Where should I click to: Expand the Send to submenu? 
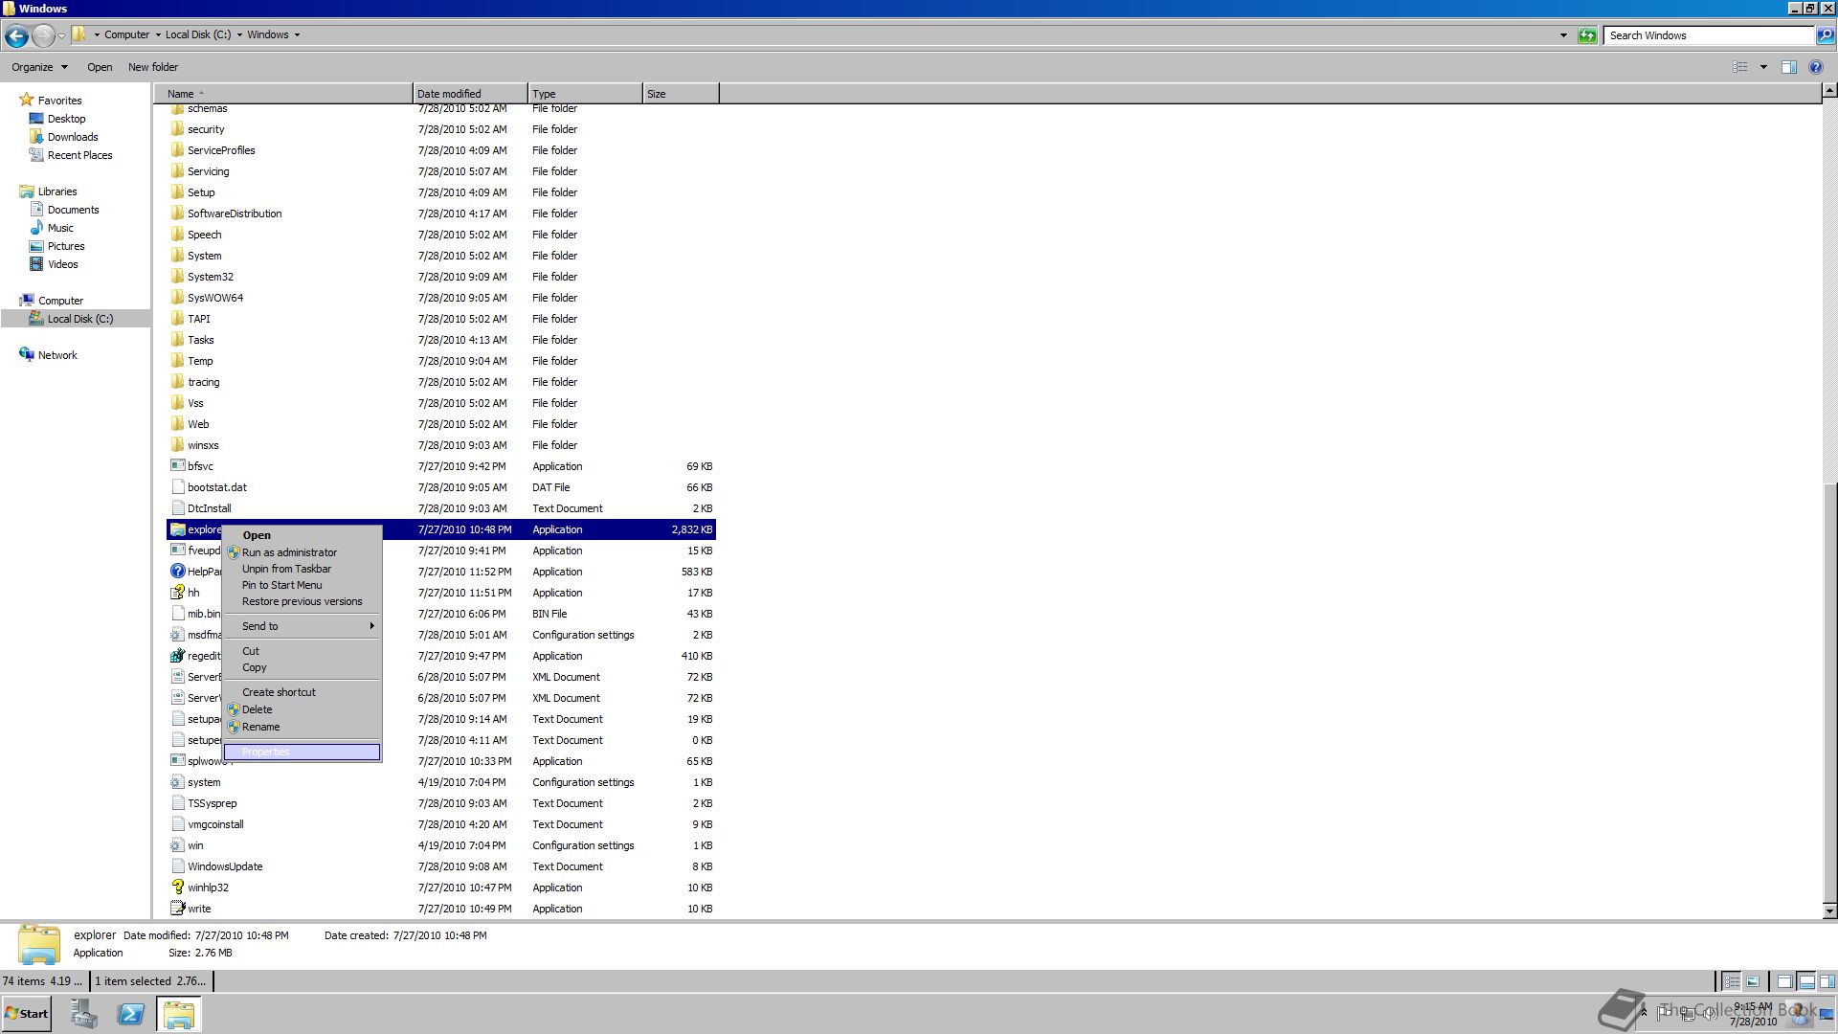point(303,626)
